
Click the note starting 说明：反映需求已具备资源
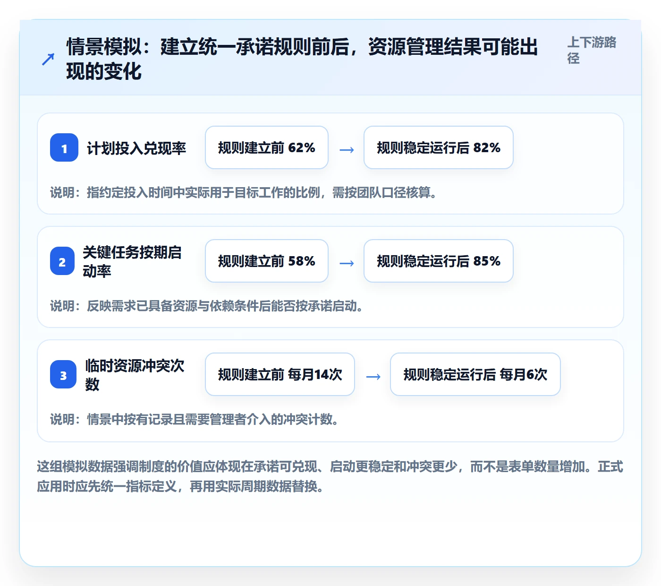(207, 306)
